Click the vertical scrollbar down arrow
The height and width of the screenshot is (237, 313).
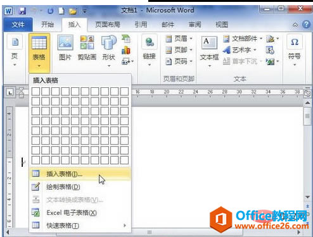point(308,197)
